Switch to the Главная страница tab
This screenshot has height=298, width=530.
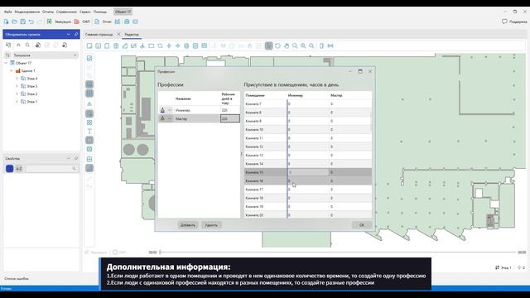(x=99, y=35)
